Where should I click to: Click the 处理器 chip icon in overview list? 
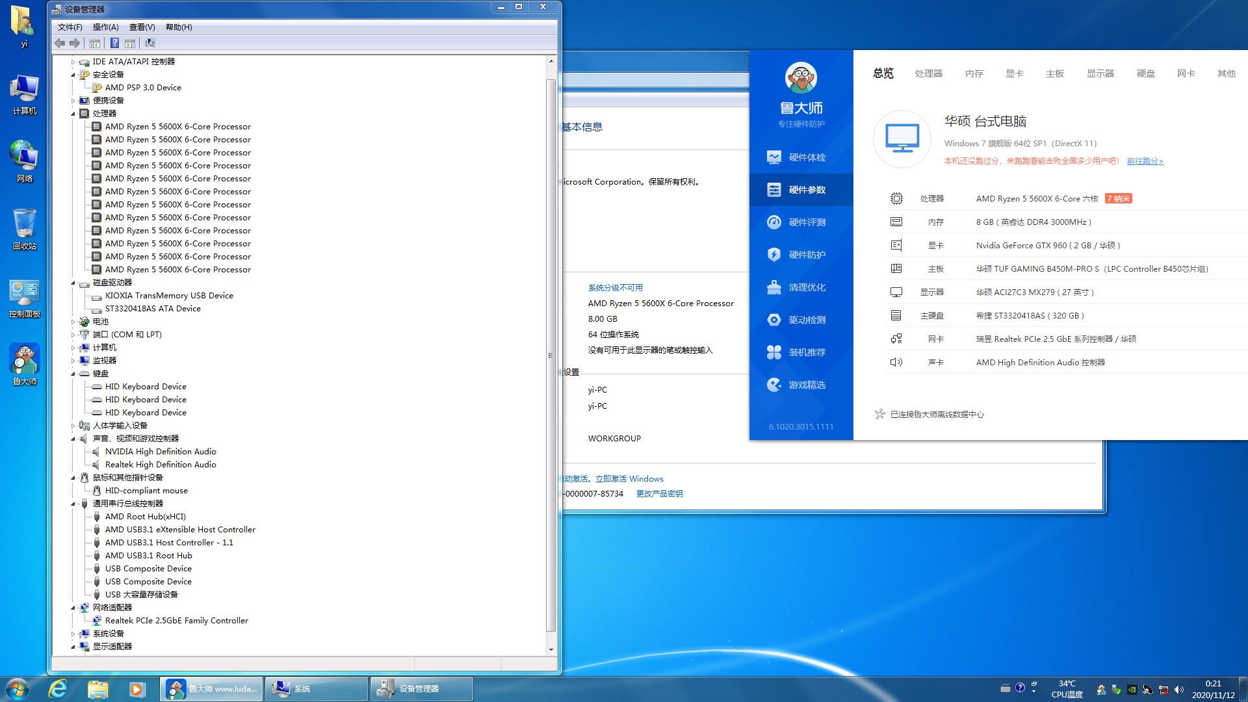[896, 198]
